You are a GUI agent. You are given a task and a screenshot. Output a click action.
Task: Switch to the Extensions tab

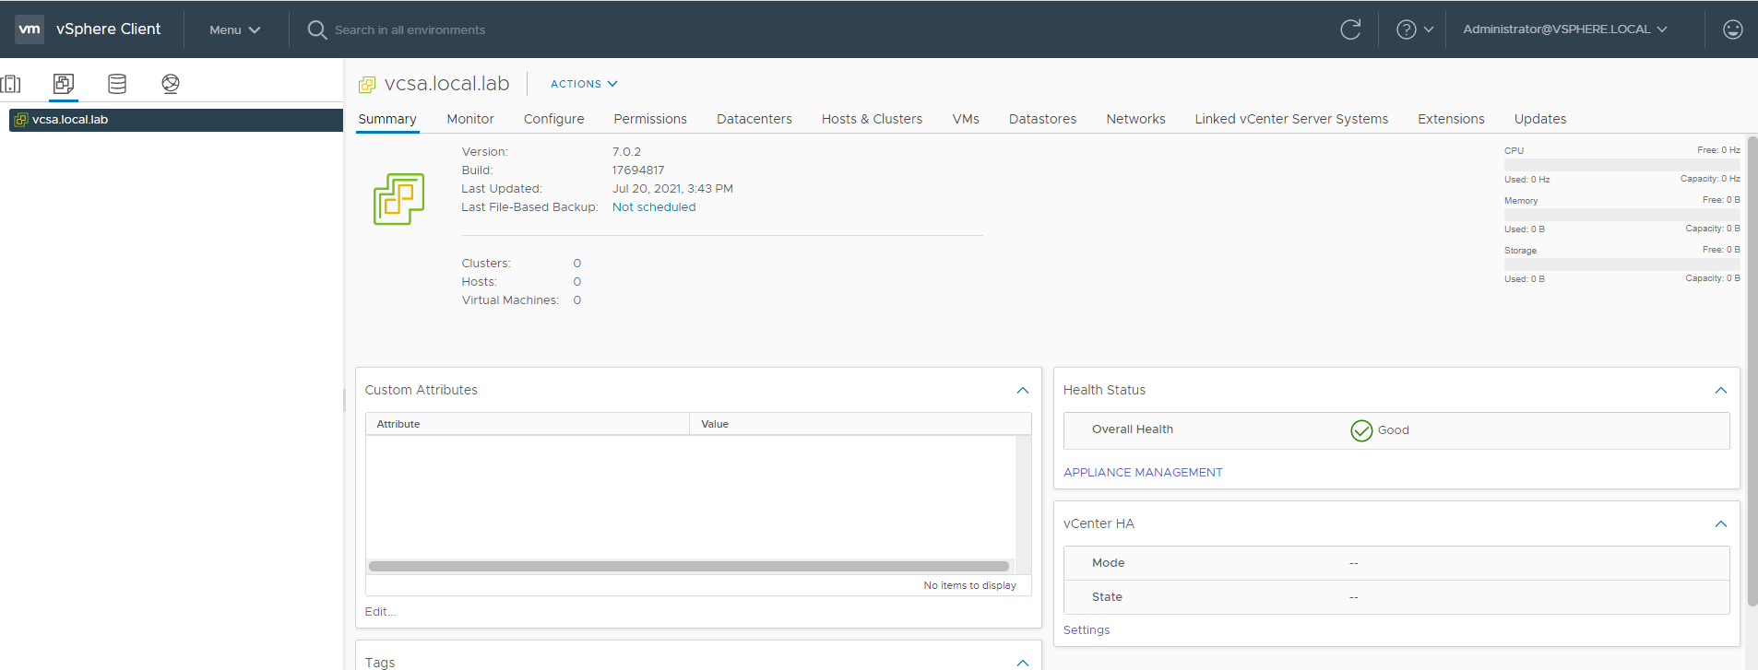[x=1451, y=119]
